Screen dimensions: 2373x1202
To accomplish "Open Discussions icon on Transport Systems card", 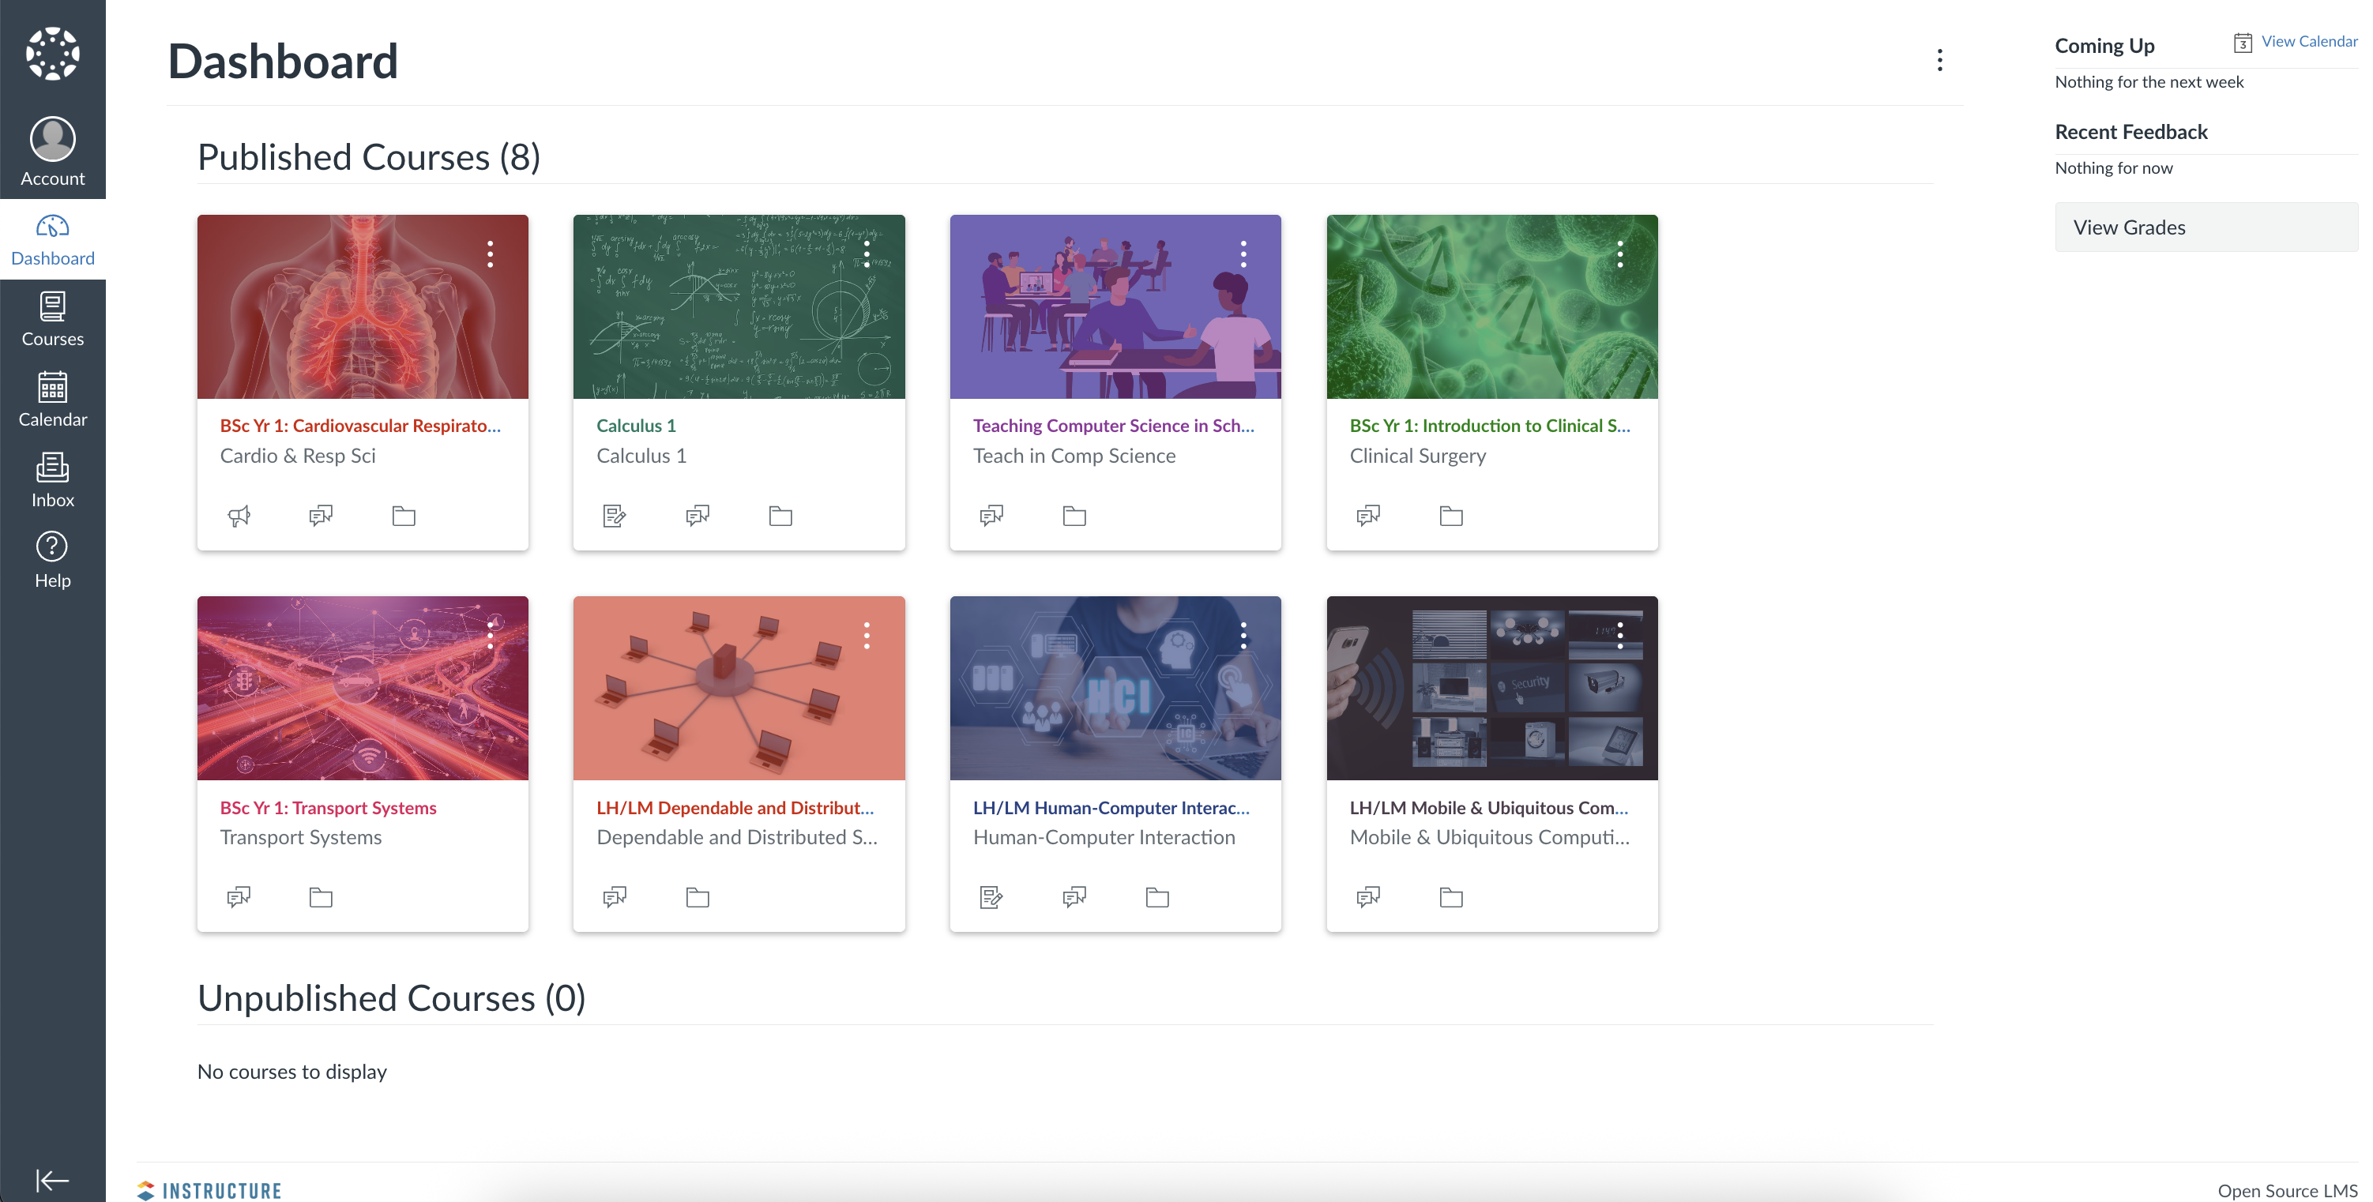I will pos(239,897).
